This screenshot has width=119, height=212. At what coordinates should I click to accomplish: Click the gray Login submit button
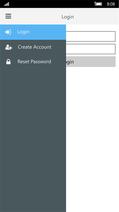point(91,62)
